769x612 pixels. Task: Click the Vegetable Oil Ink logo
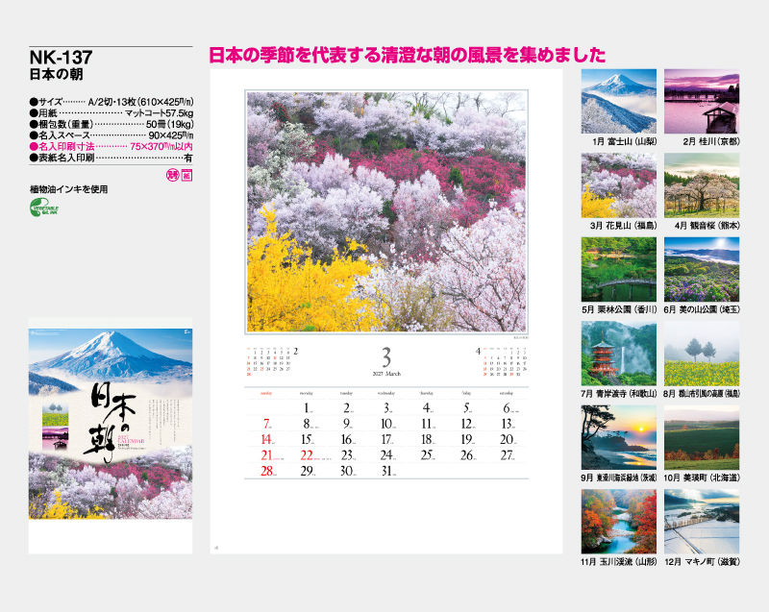coord(44,208)
